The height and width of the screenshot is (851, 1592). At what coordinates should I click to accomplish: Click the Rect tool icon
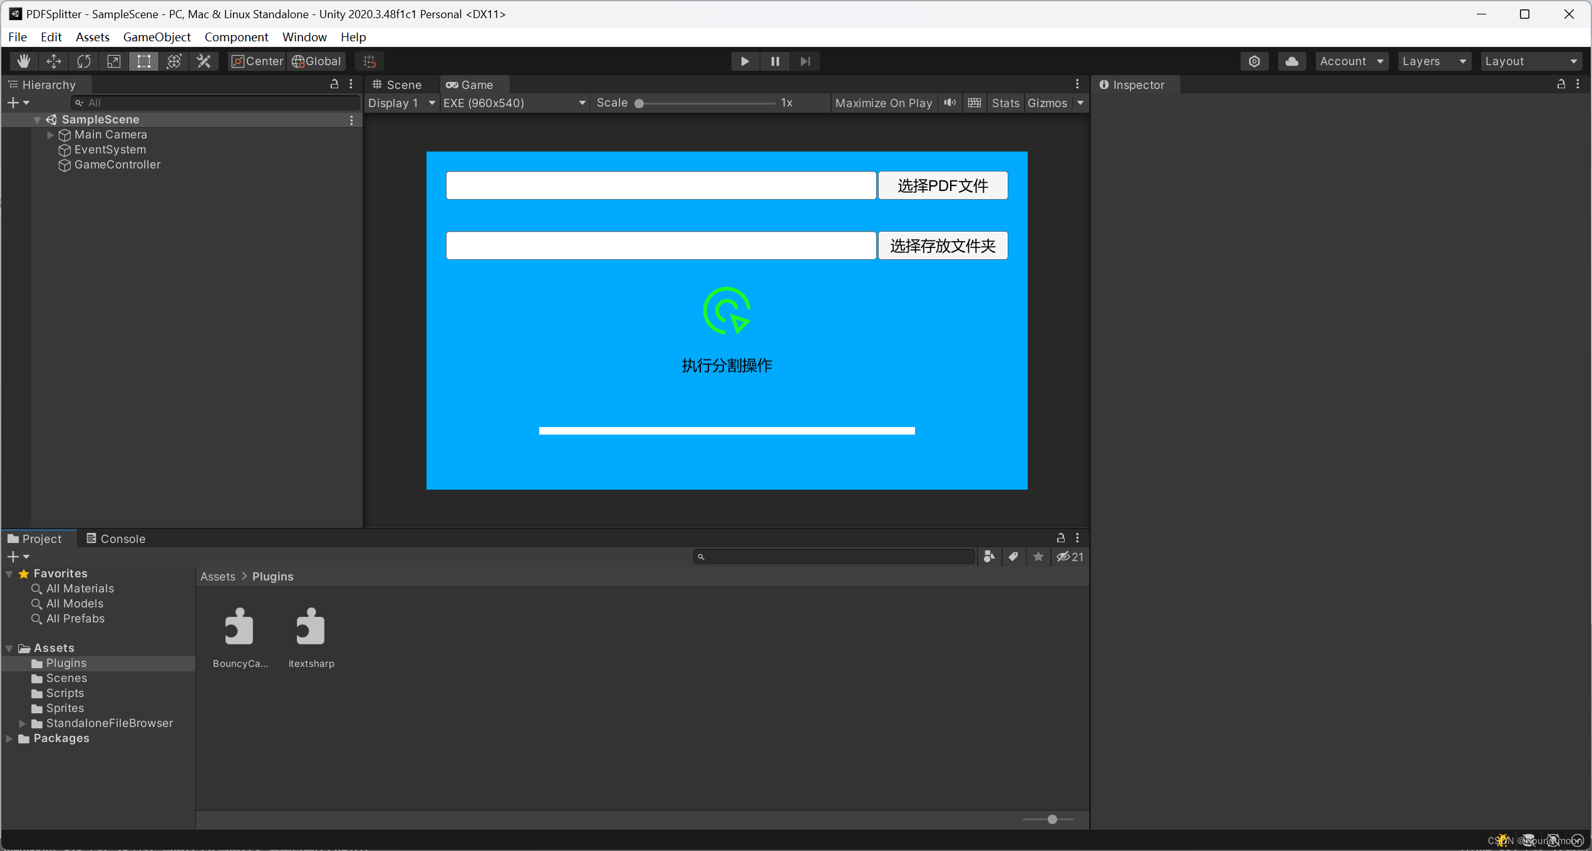pyautogui.click(x=144, y=60)
